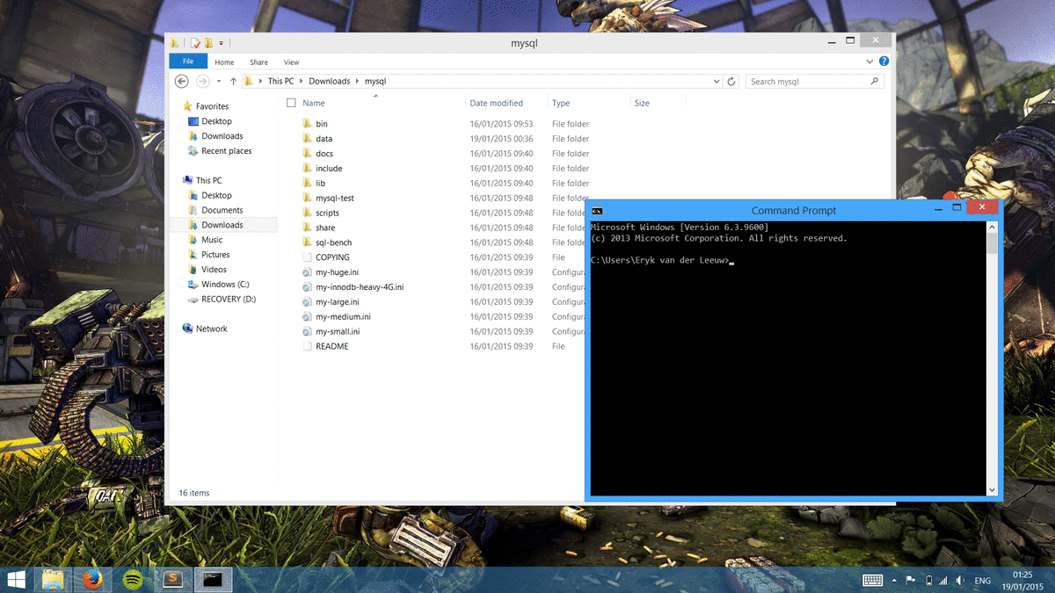Launch Firefox from the taskbar

pyautogui.click(x=92, y=579)
